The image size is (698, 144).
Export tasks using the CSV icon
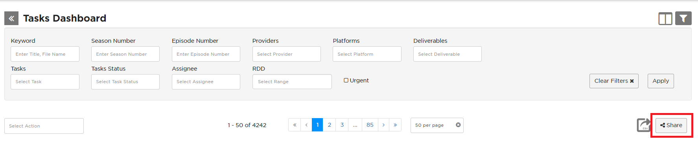pyautogui.click(x=644, y=125)
